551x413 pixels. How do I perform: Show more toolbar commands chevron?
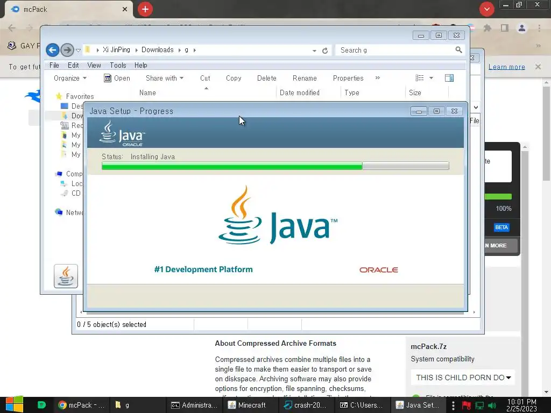[x=377, y=77]
